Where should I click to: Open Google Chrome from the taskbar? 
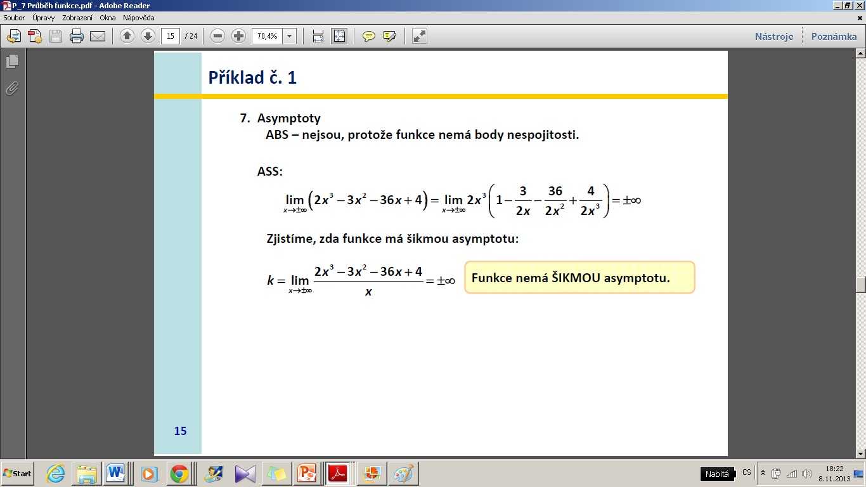(179, 474)
